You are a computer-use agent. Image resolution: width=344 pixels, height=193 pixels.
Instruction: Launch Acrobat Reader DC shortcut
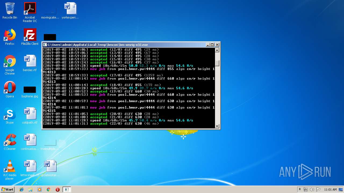pyautogui.click(x=30, y=12)
